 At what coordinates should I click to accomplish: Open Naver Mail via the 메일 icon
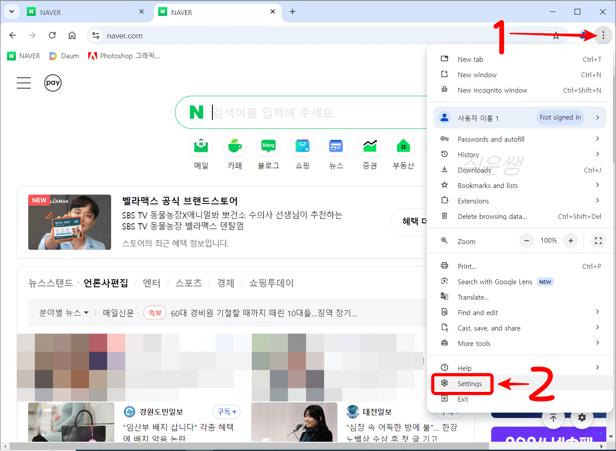pyautogui.click(x=201, y=146)
